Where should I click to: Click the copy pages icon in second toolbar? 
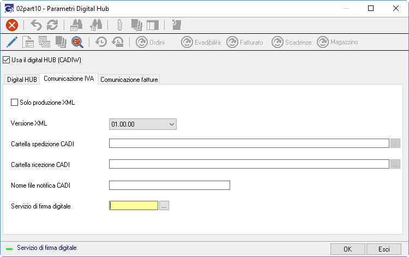(61, 42)
